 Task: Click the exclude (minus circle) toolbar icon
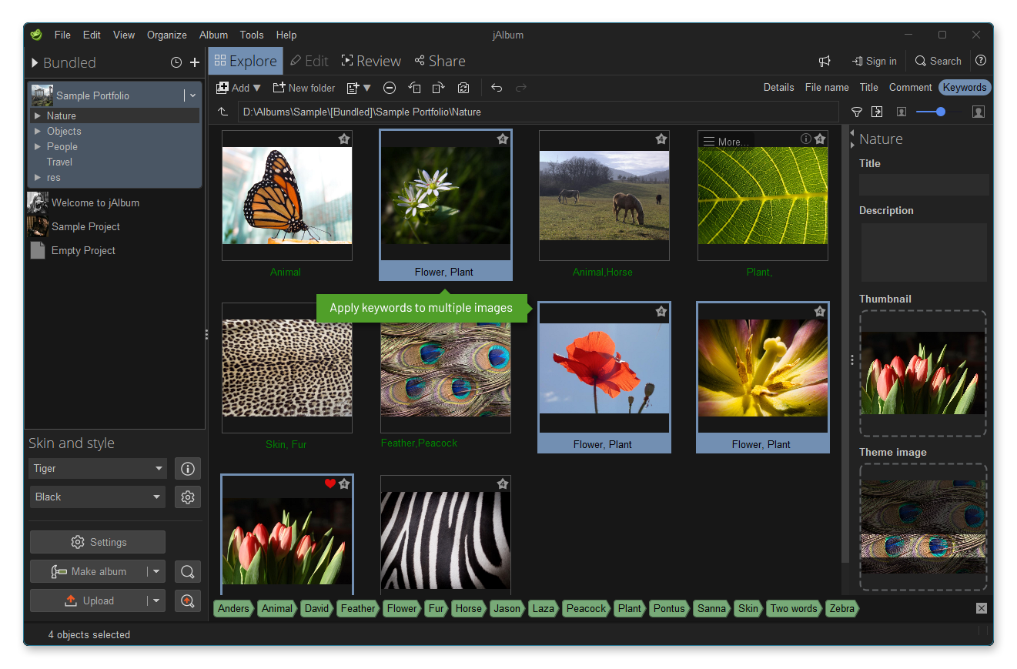[x=390, y=88]
